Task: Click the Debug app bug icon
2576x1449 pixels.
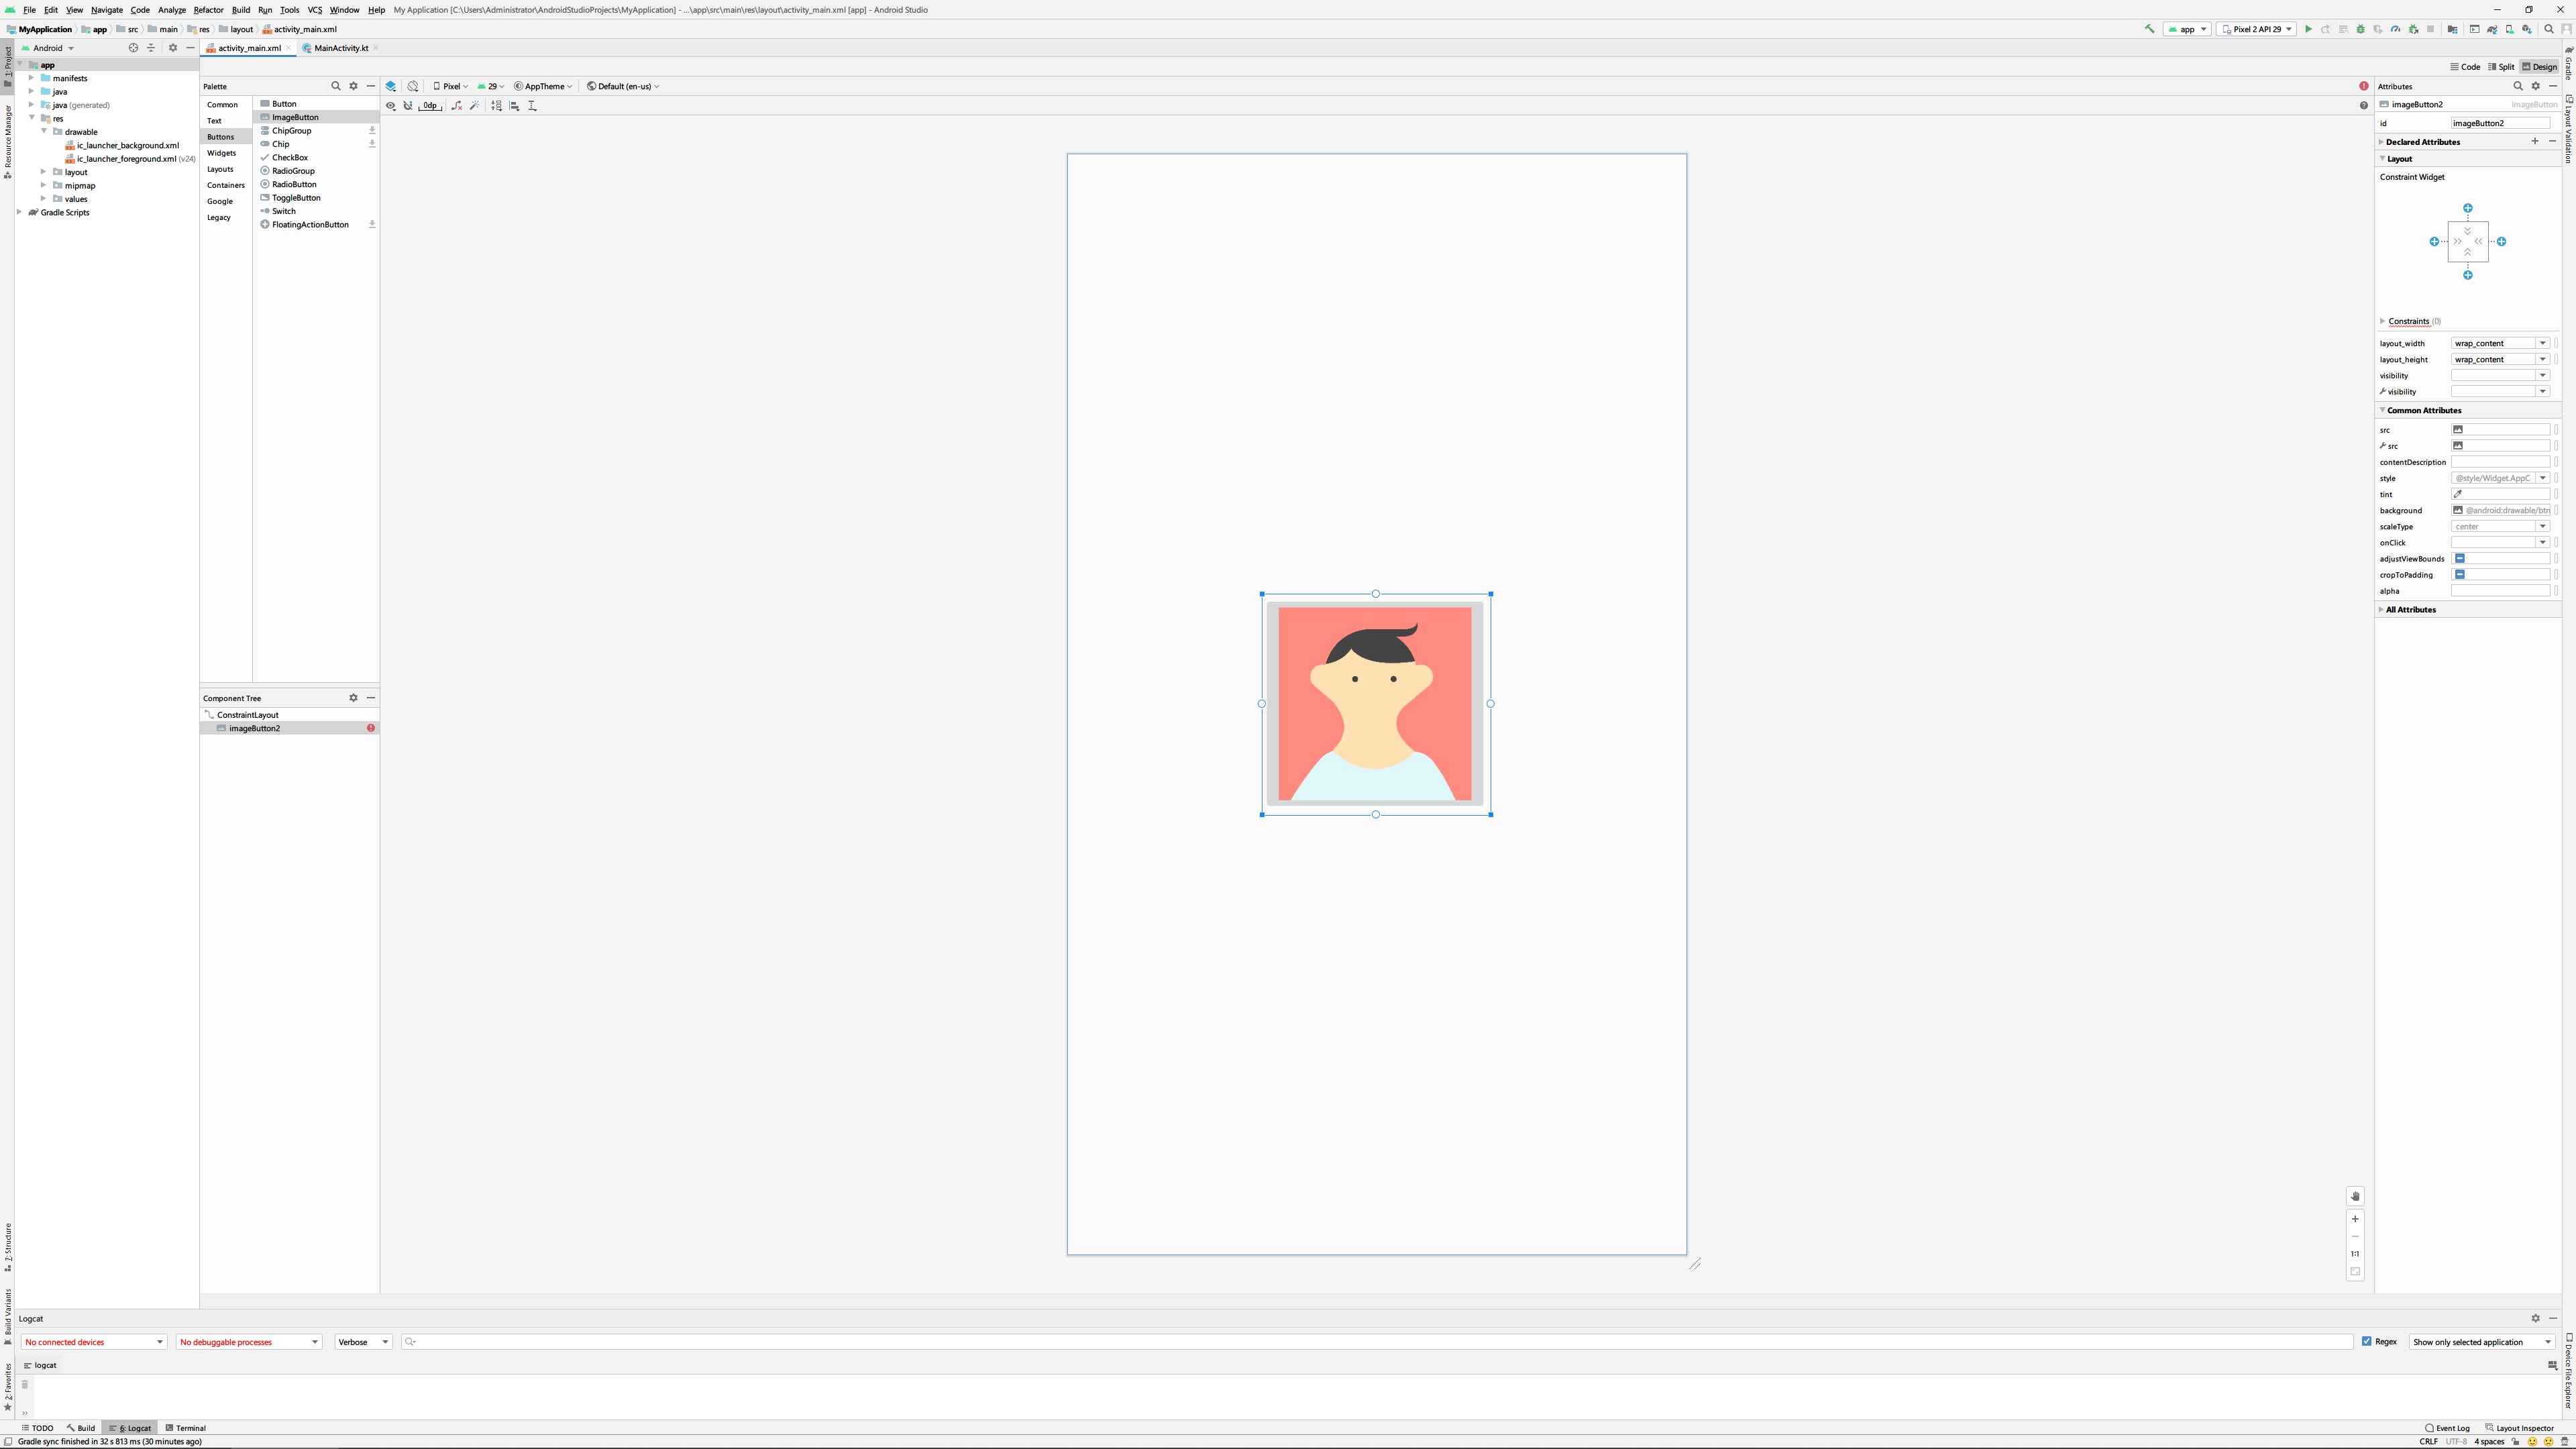Action: pos(2360,29)
